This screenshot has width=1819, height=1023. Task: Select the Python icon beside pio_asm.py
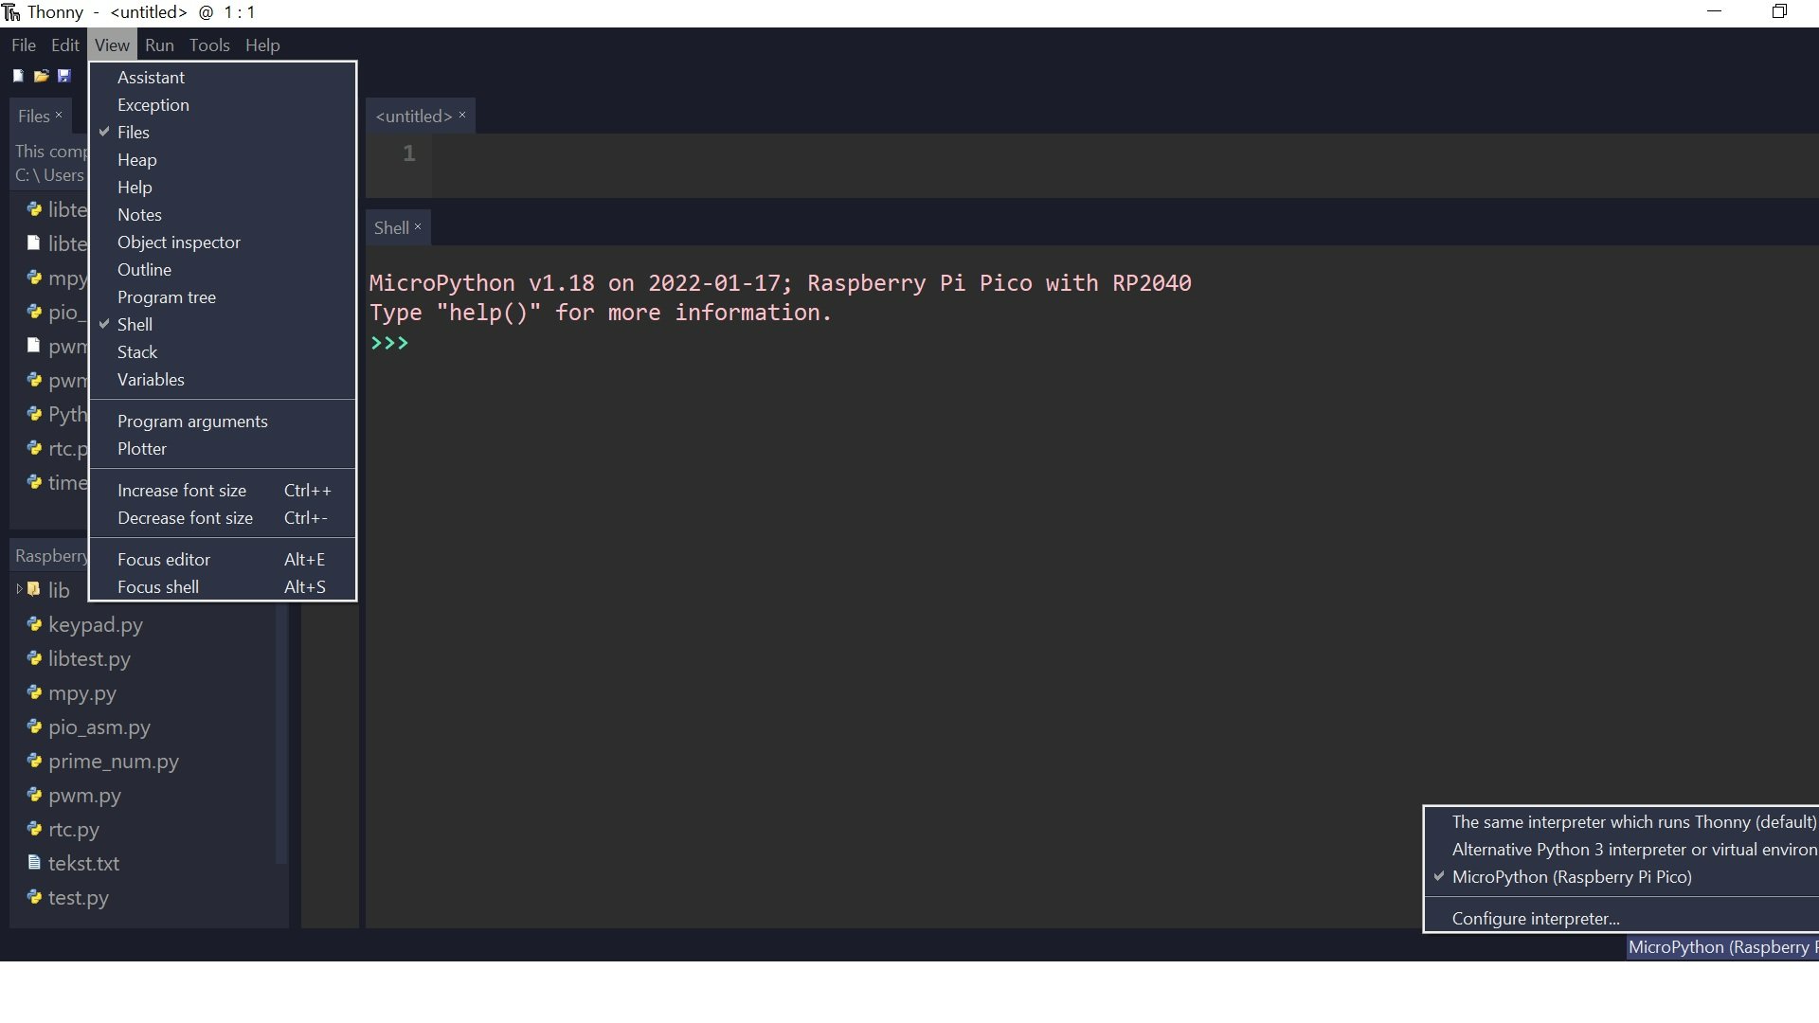(x=34, y=727)
